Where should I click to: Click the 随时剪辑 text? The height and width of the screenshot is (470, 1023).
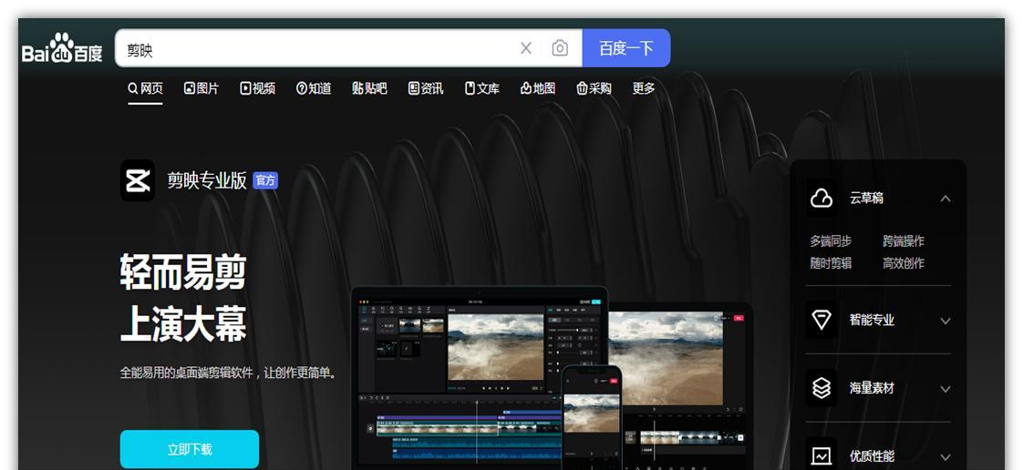coord(831,263)
